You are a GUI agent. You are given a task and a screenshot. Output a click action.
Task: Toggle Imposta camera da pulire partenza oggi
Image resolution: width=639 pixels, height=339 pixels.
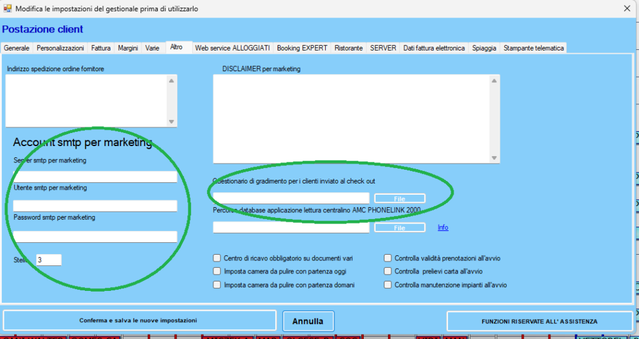coord(217,272)
